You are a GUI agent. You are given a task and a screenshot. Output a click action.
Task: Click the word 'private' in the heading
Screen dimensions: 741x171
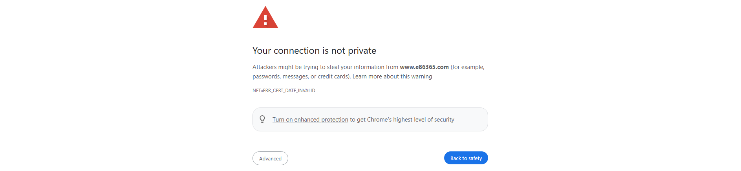[362, 51]
